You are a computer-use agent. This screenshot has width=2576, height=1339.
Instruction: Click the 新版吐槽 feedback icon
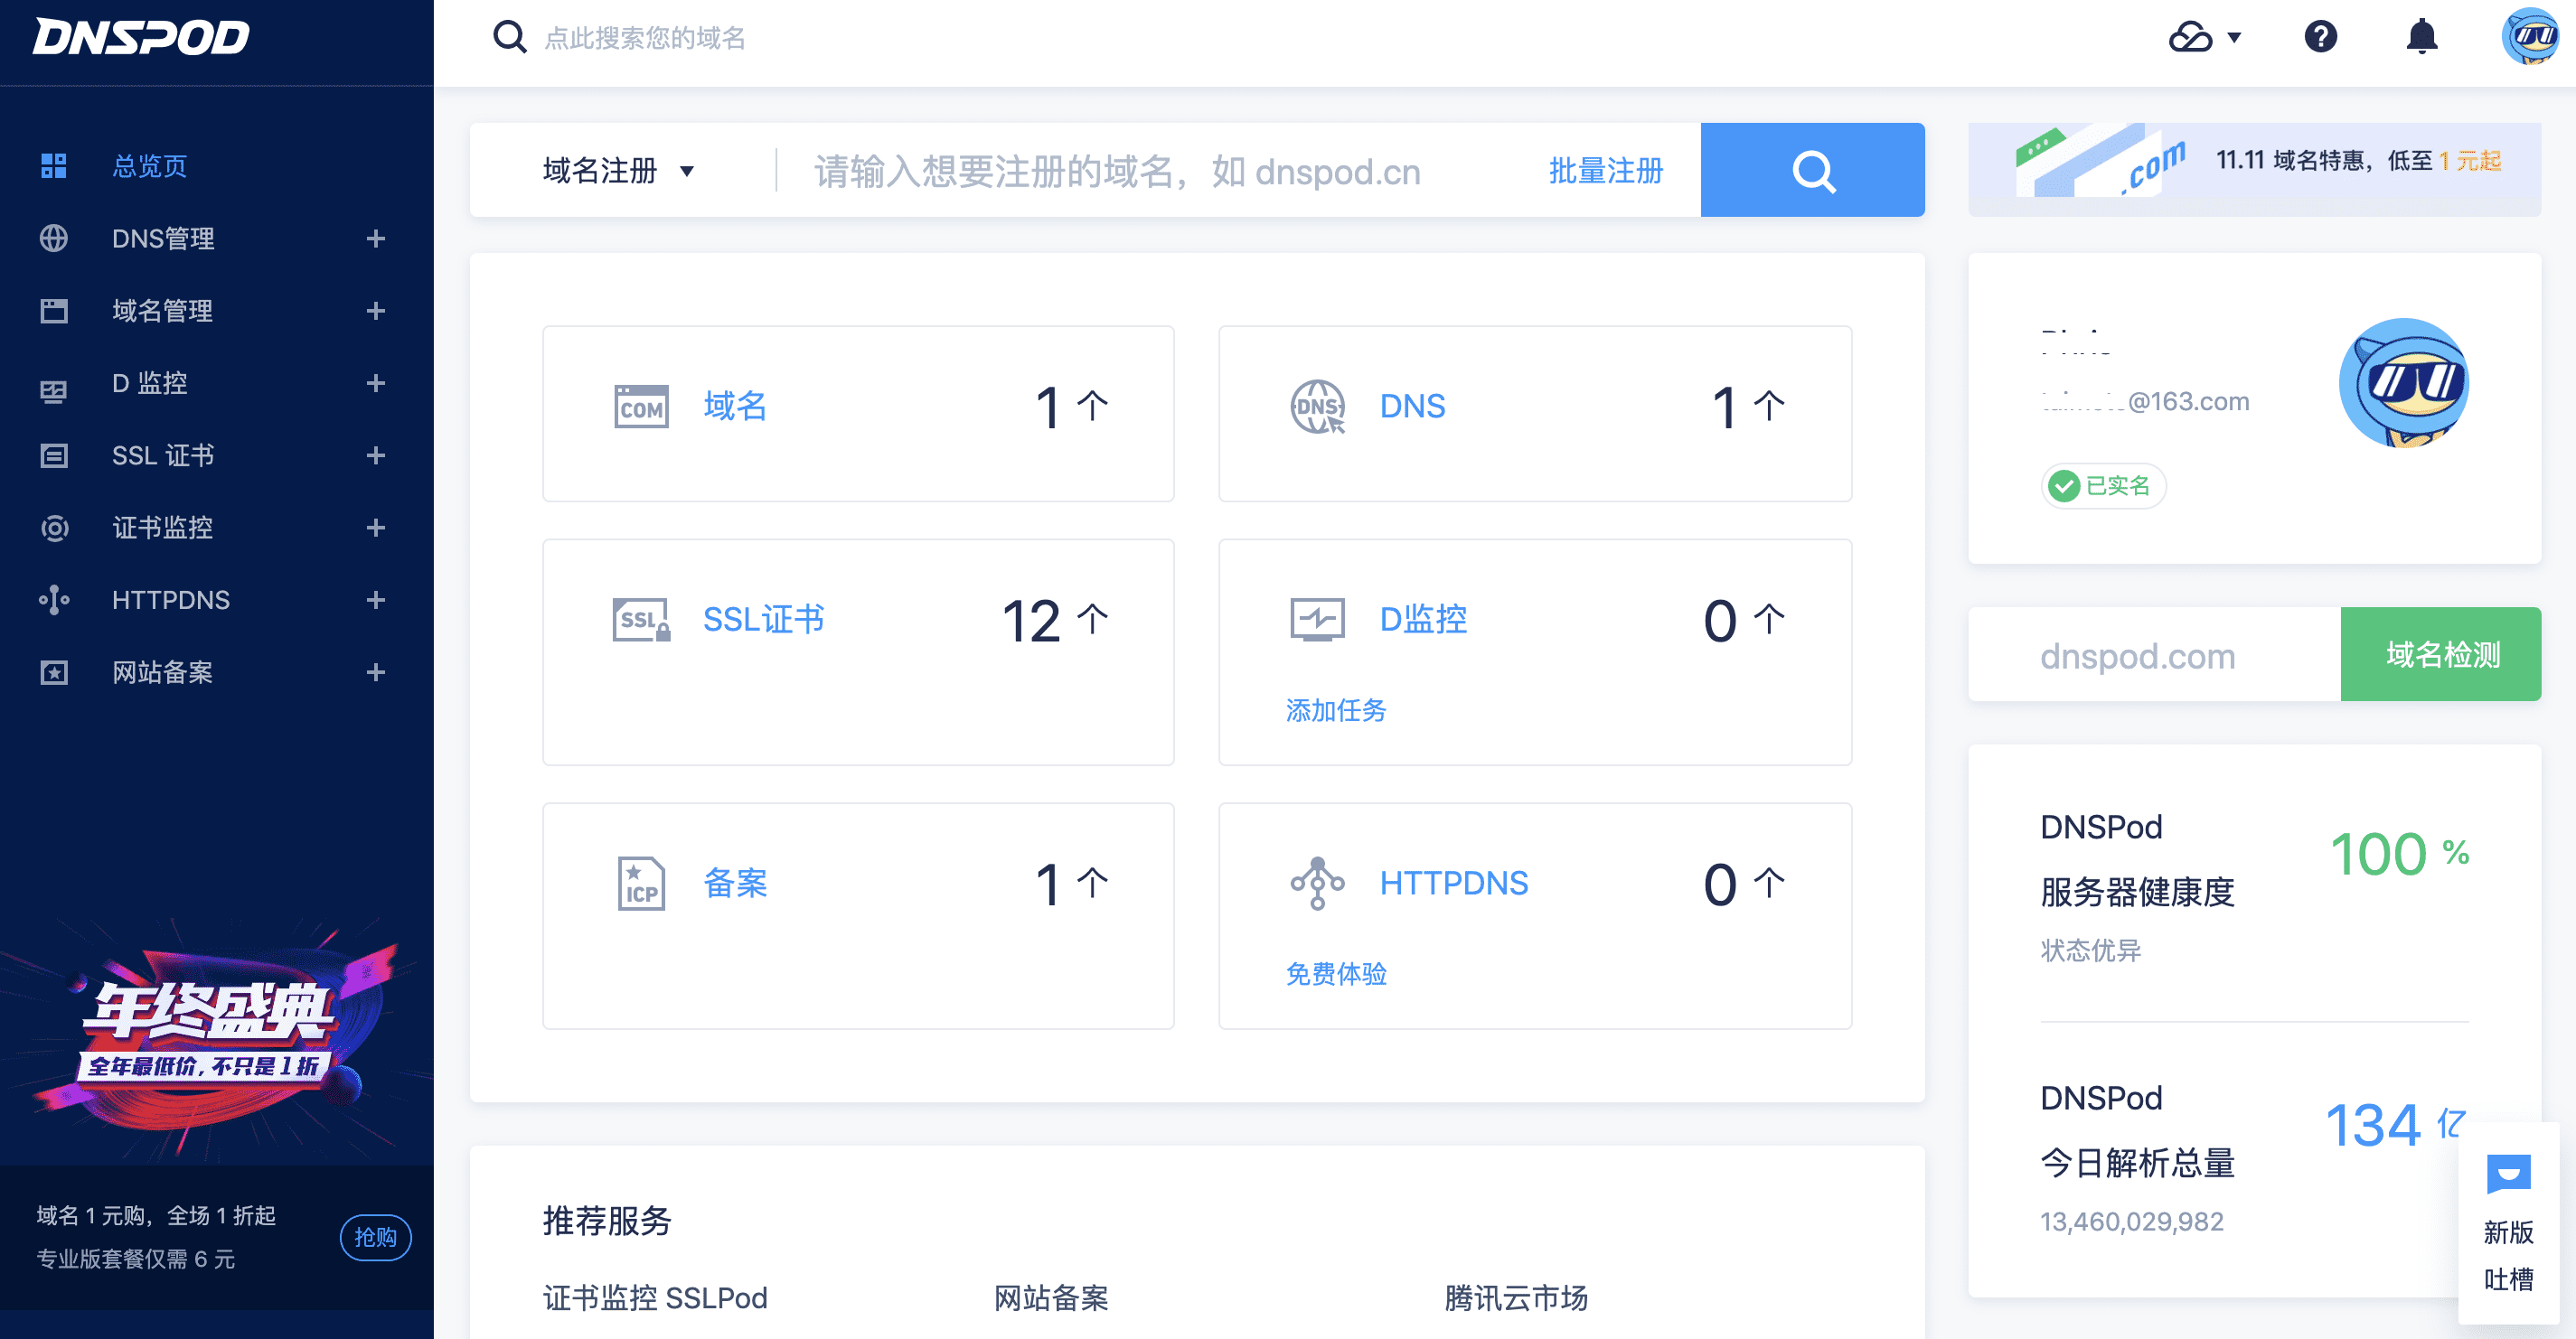click(x=2508, y=1175)
